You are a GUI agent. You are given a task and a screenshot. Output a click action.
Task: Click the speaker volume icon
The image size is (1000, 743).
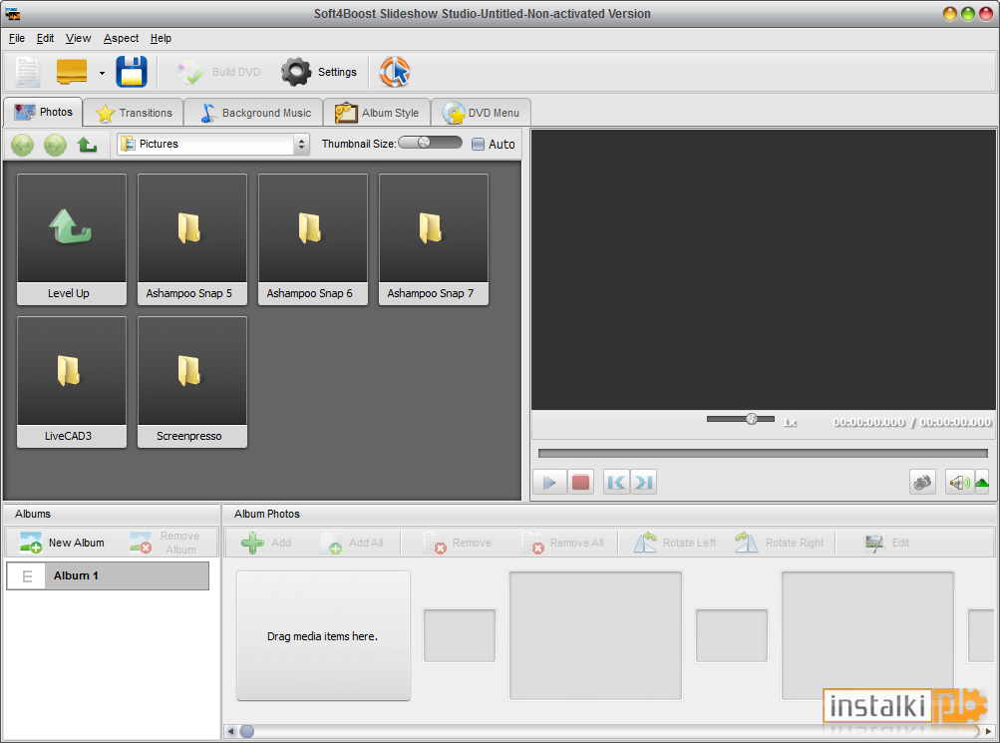(958, 482)
